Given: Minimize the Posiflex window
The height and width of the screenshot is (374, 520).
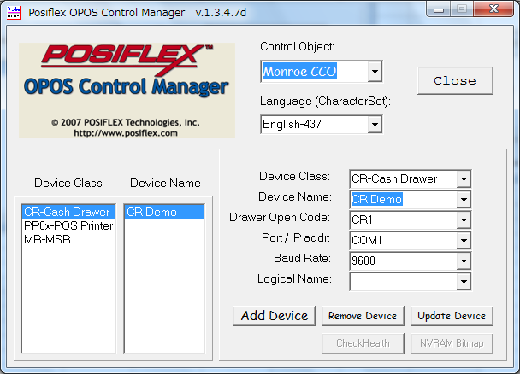Looking at the screenshot, I should tap(439, 9).
